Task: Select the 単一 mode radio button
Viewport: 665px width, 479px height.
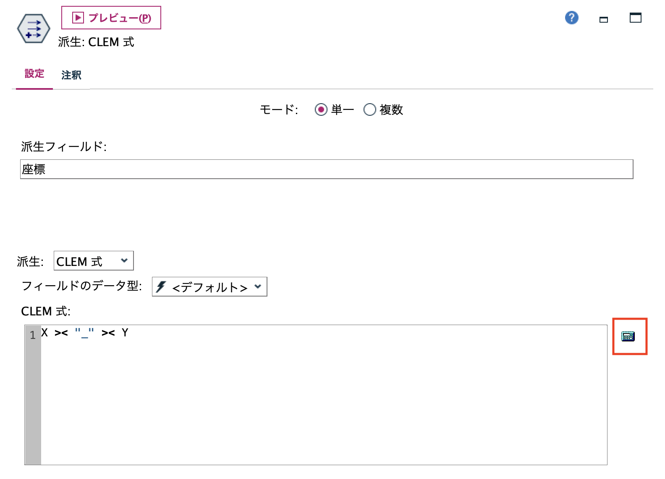Action: click(x=322, y=109)
